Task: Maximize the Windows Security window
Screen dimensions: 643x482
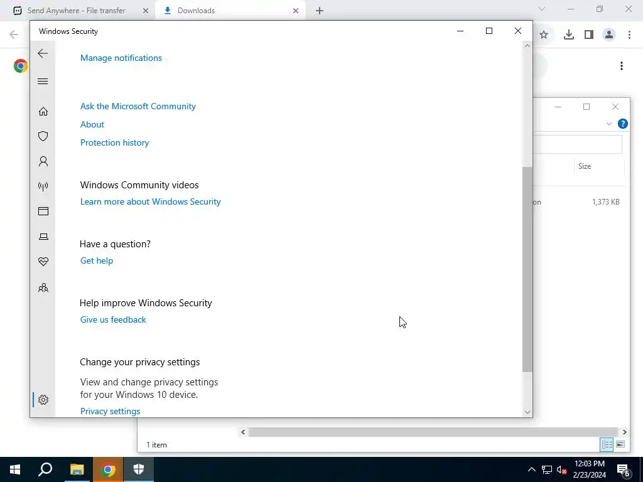Action: click(x=489, y=31)
